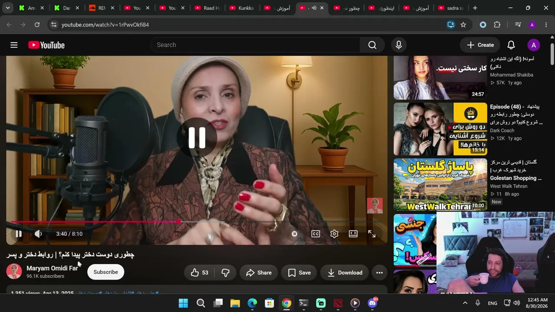555x312 pixels.
Task: Like the video
Action: pyautogui.click(x=199, y=273)
